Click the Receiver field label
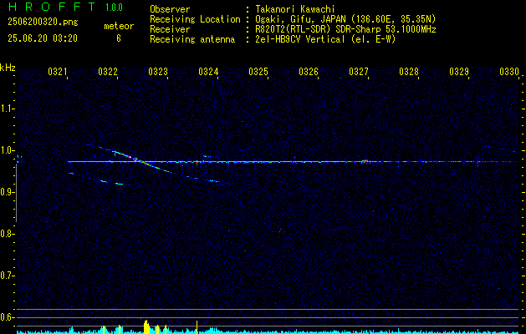The height and width of the screenshot is (334, 526). pyautogui.click(x=170, y=29)
